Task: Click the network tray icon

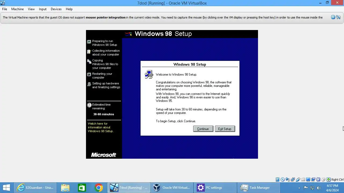Action: tap(312, 188)
